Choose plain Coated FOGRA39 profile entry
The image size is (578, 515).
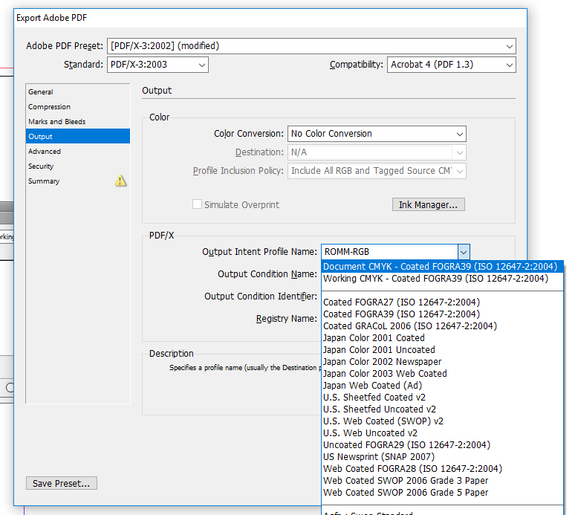[x=442, y=314]
